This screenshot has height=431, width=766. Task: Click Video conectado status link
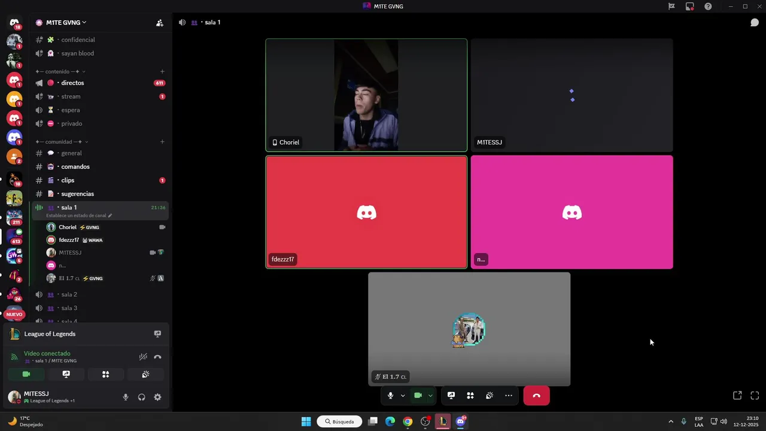[x=47, y=354]
